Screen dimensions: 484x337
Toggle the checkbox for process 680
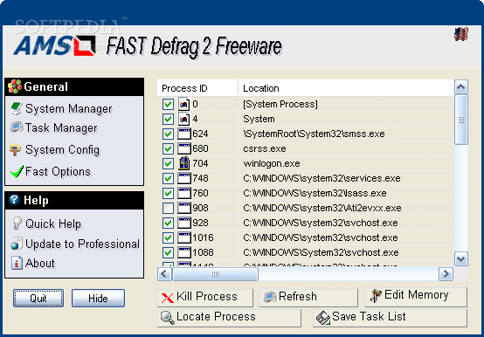(x=168, y=148)
